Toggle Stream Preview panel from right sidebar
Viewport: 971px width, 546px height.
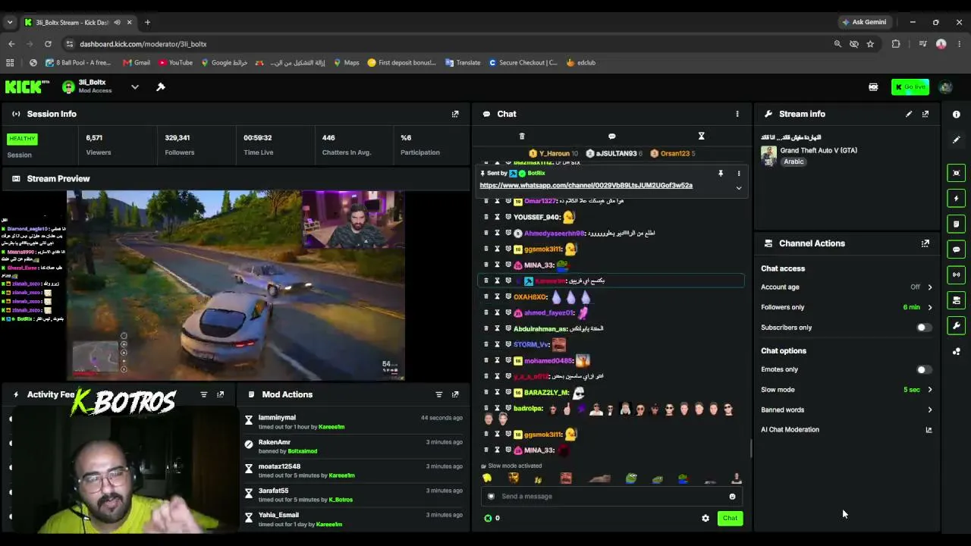(x=957, y=173)
